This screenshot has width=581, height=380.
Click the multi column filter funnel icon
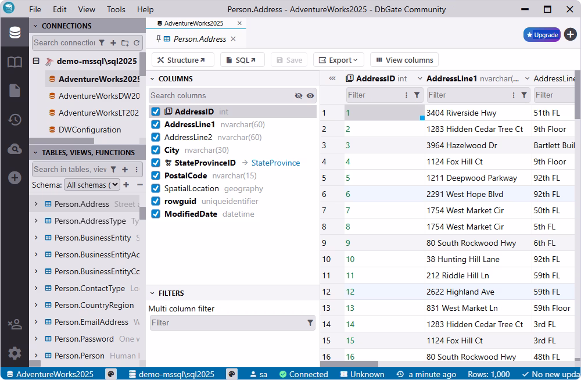pos(310,323)
